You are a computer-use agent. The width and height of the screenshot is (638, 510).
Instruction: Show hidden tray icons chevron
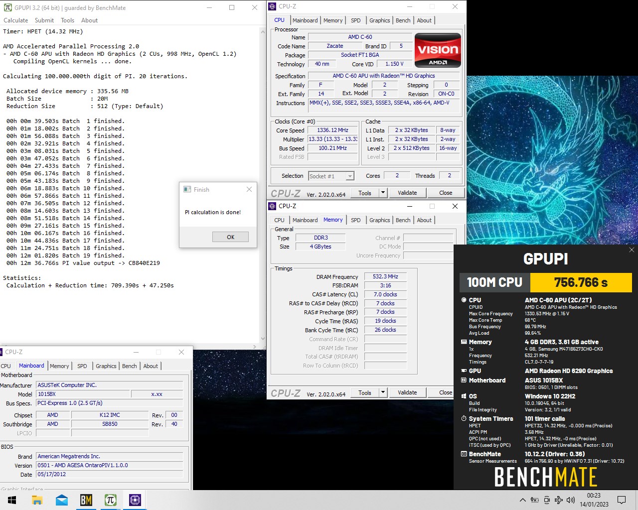pyautogui.click(x=522, y=500)
